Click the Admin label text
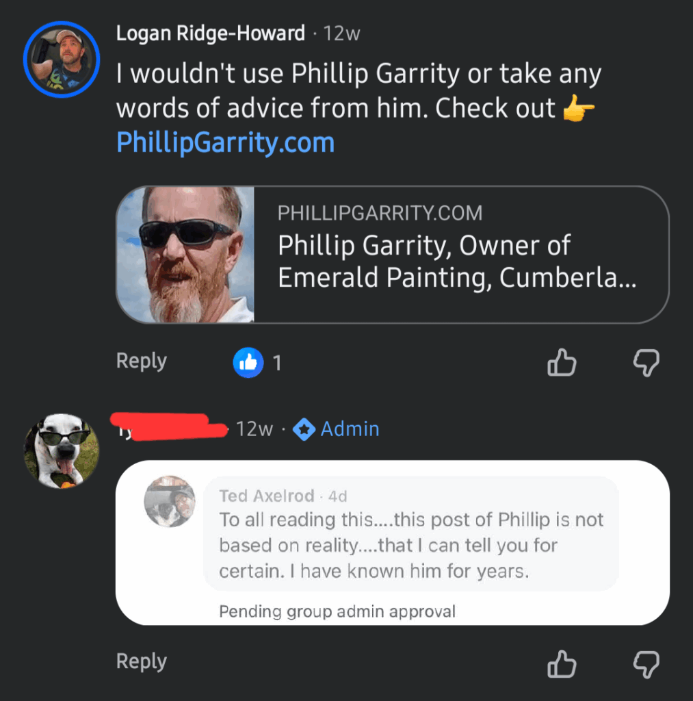The width and height of the screenshot is (693, 701). [350, 429]
